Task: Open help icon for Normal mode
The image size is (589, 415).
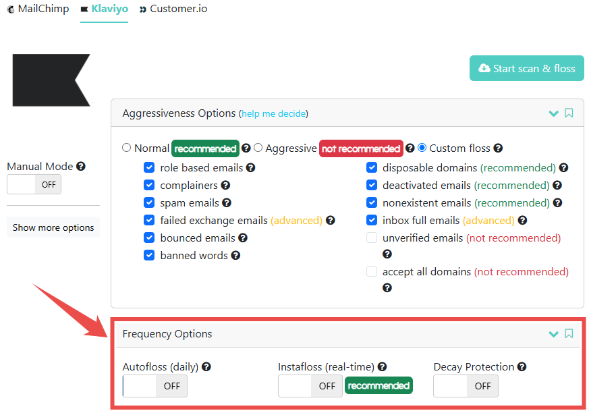Action: point(246,148)
